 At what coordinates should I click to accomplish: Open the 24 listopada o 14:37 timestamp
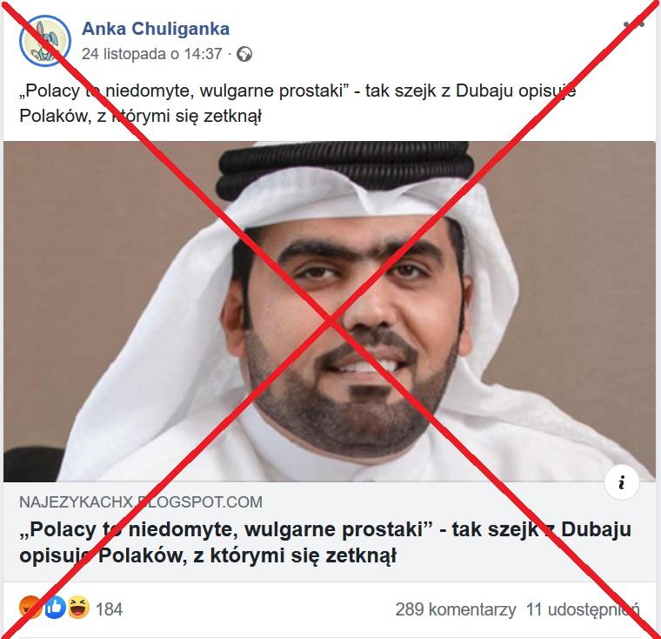pos(151,54)
